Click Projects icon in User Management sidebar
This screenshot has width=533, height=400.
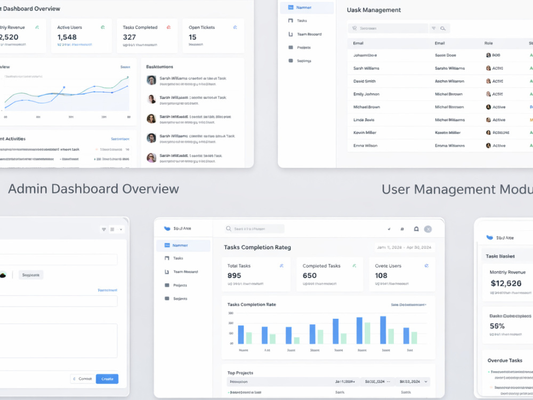click(290, 47)
